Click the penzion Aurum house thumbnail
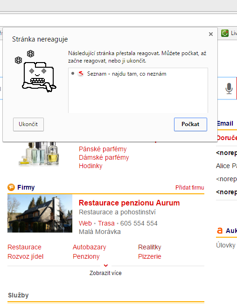The width and height of the screenshot is (237, 304). [40, 213]
